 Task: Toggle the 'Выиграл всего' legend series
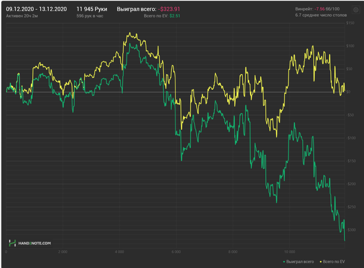coord(298,262)
